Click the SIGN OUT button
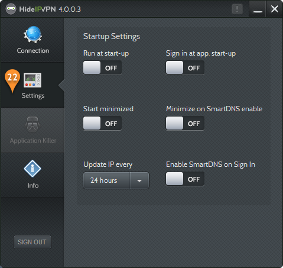 32,242
